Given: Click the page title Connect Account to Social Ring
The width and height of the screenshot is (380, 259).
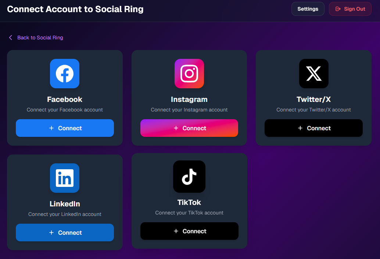Looking at the screenshot, I should pyautogui.click(x=75, y=9).
